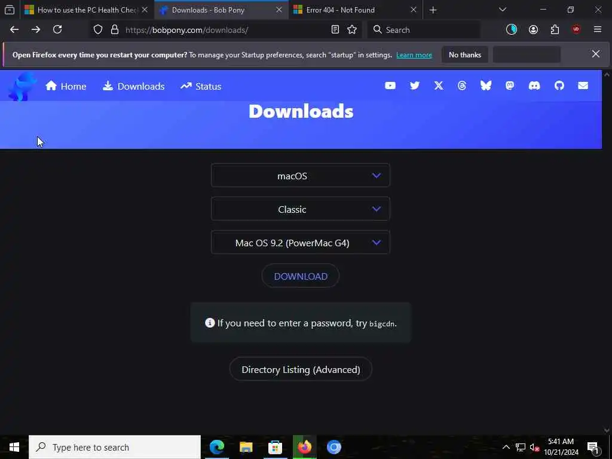Show hidden system tray icons

click(x=506, y=447)
